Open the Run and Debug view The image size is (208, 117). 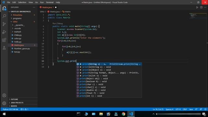coord(4,32)
